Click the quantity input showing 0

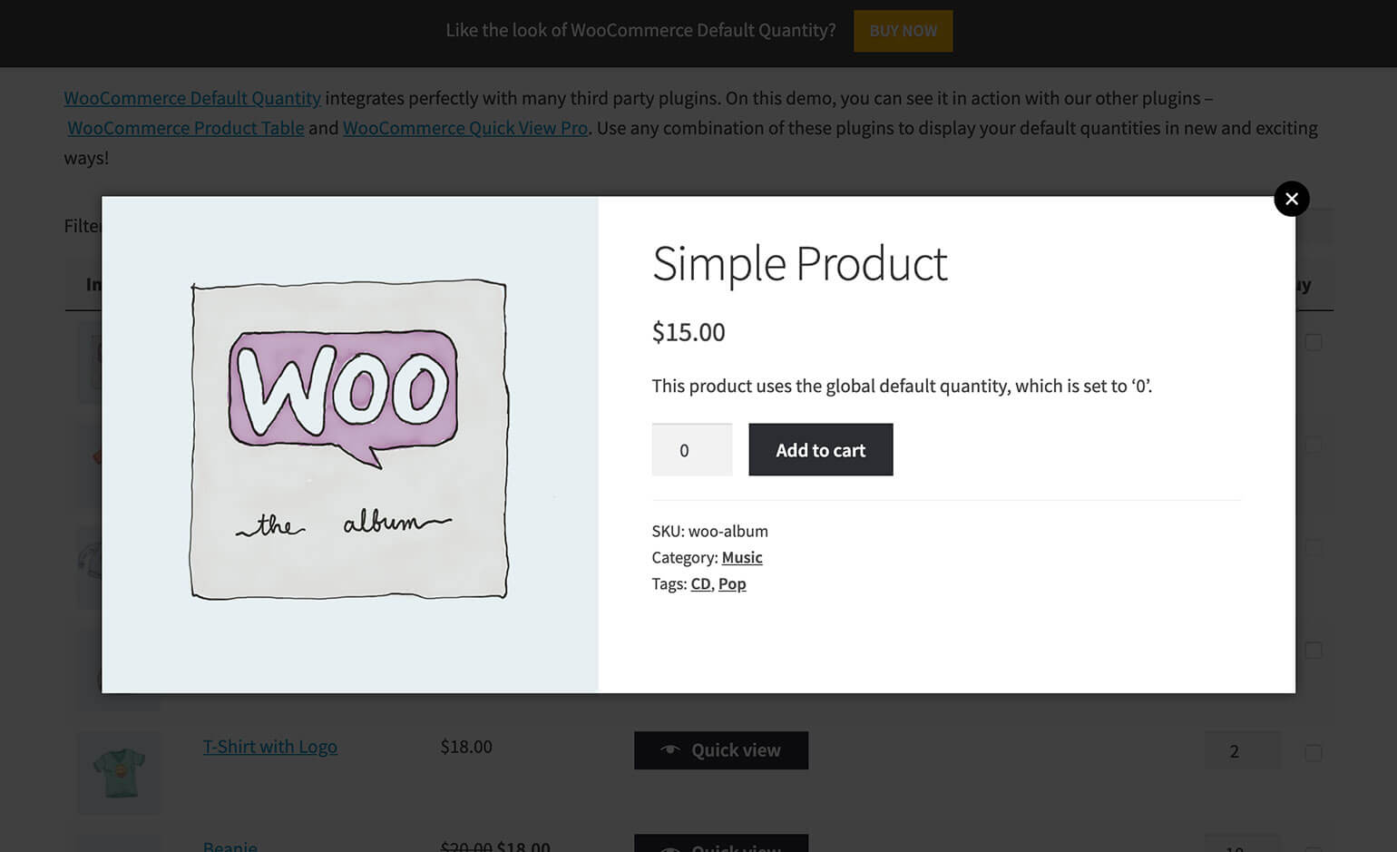point(691,450)
